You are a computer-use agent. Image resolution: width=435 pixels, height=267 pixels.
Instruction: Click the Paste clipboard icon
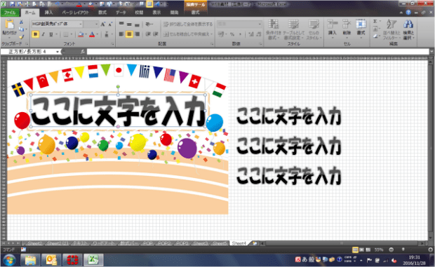coord(9,25)
